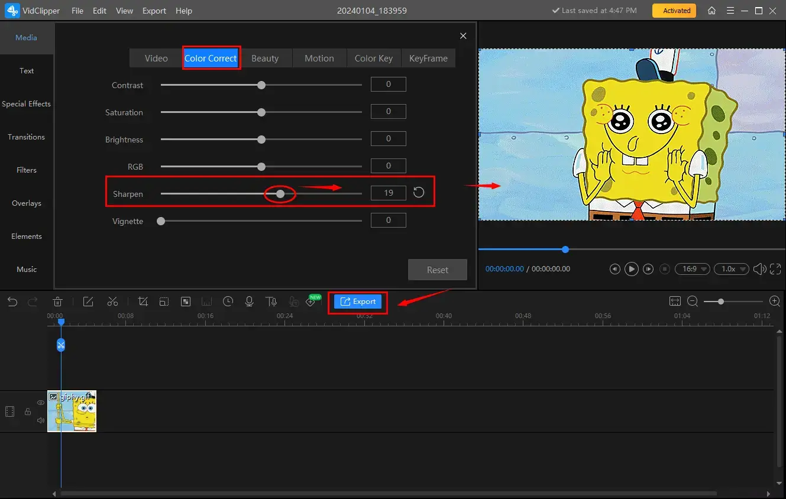Mute the video track speaker icon
Image resolution: width=786 pixels, height=499 pixels.
pos(41,420)
